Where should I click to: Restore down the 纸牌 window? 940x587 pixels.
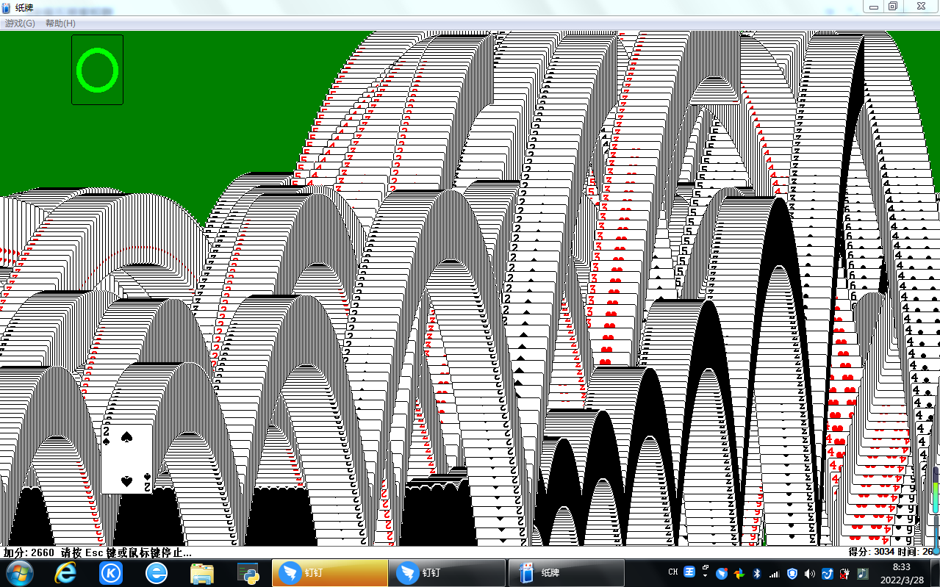(x=893, y=6)
